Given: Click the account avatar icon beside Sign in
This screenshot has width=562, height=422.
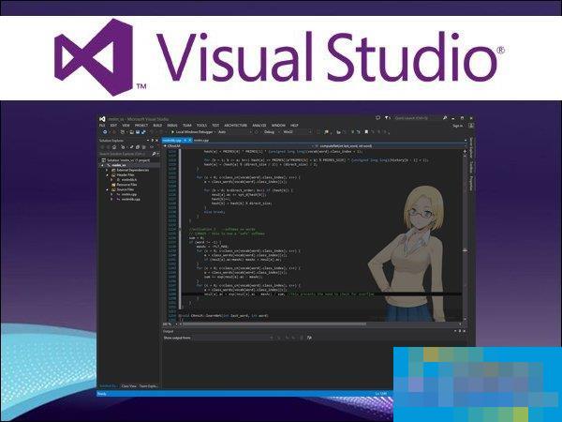Looking at the screenshot, I should pos(471,126).
